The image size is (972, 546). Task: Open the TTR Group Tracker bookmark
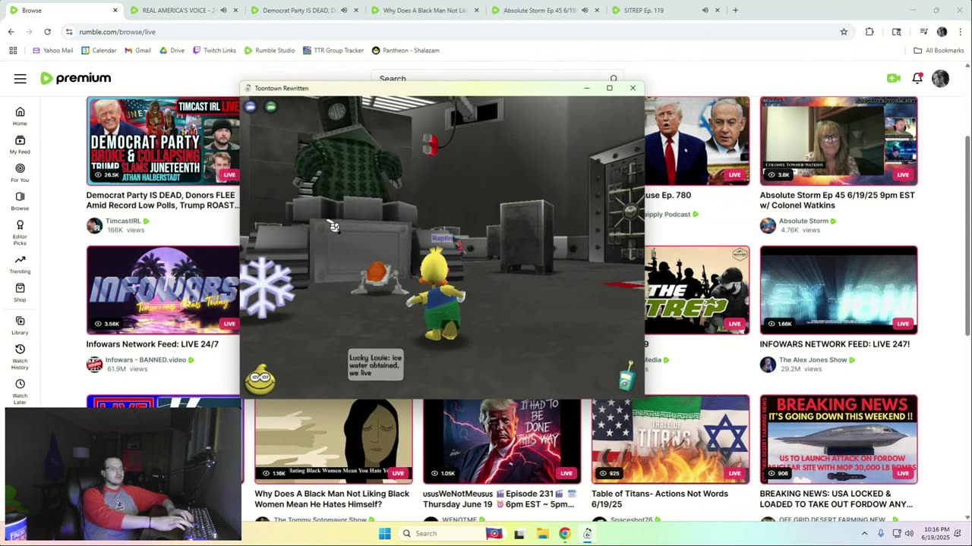[x=333, y=50]
